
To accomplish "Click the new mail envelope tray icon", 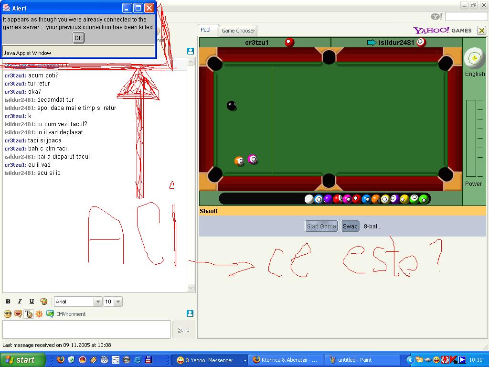I will (x=419, y=360).
